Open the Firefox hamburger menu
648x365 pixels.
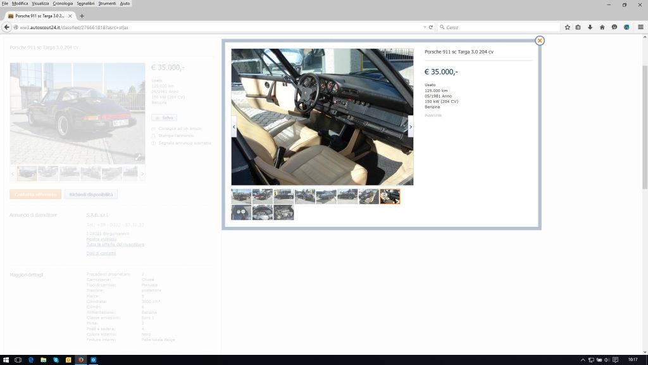[x=641, y=27]
